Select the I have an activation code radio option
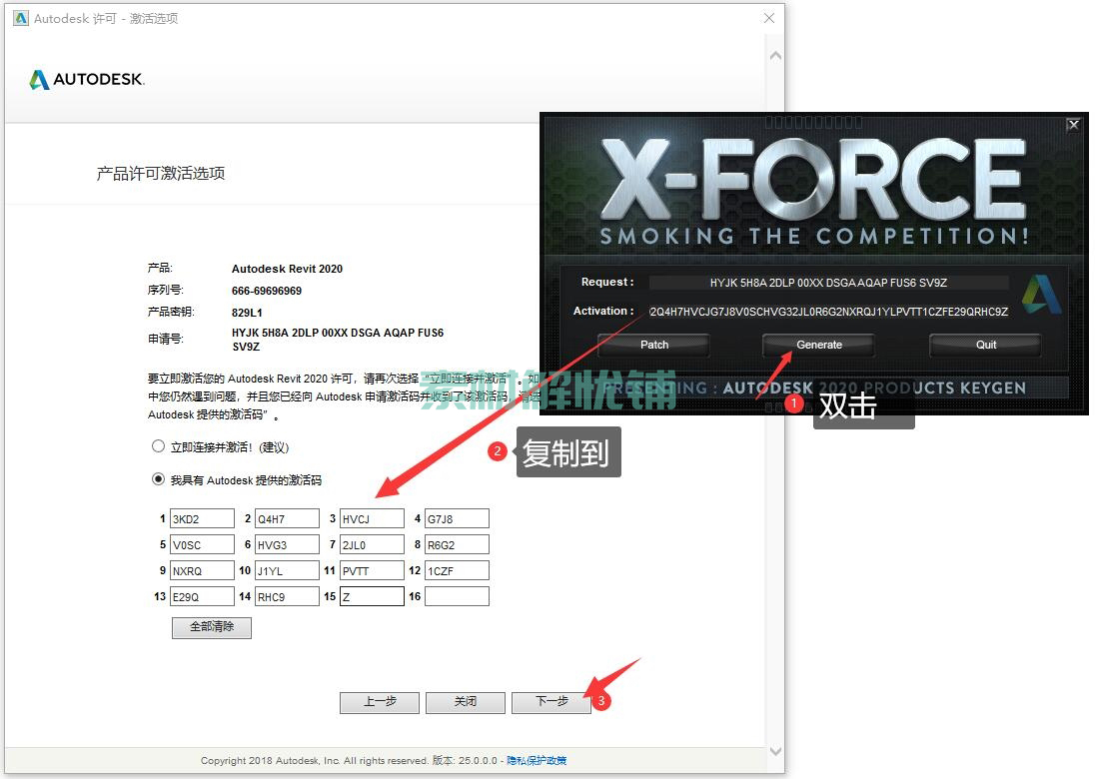The width and height of the screenshot is (1095, 779). 159,478
